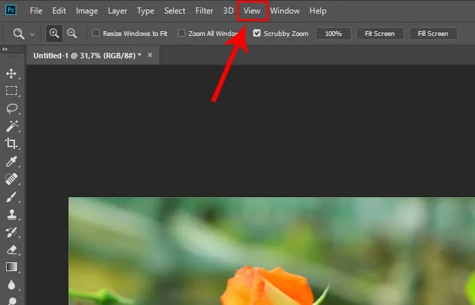The image size is (475, 305).
Task: Select the Eyedropper tool
Action: click(x=12, y=161)
